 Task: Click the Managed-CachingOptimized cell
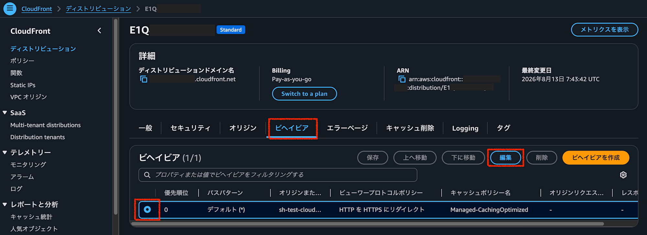(x=489, y=210)
